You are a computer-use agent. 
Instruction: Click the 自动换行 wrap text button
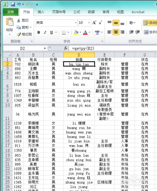tap(150, 23)
